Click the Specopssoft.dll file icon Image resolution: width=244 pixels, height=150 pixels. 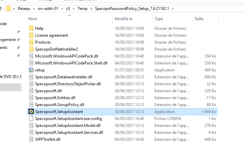(x=31, y=91)
